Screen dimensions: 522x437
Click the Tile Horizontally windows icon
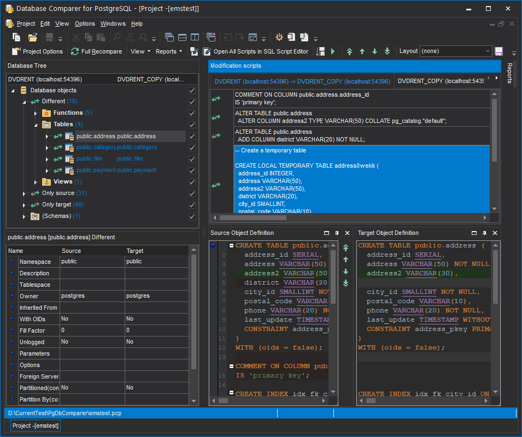[x=182, y=37]
